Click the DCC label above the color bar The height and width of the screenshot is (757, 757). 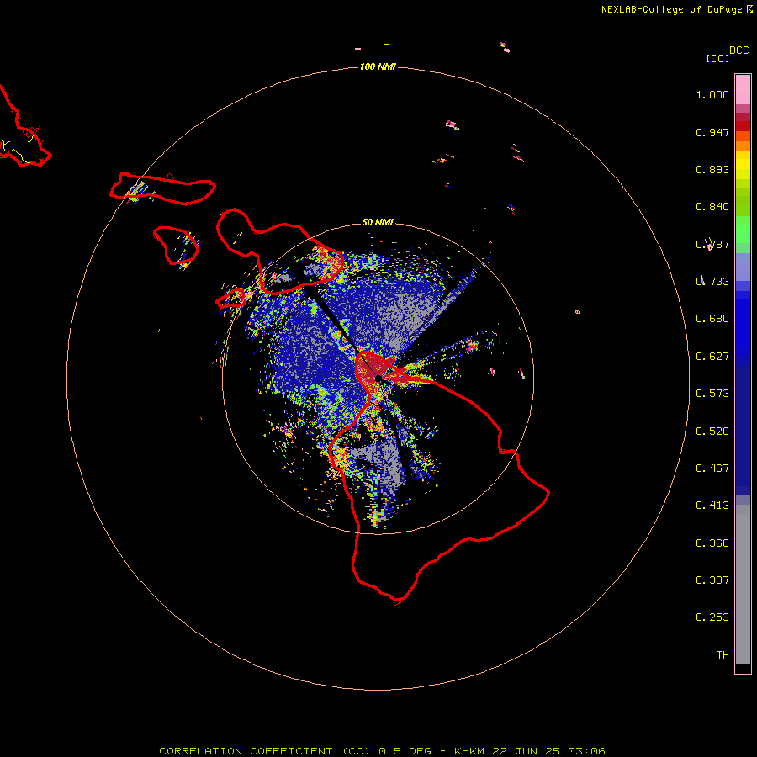[738, 50]
